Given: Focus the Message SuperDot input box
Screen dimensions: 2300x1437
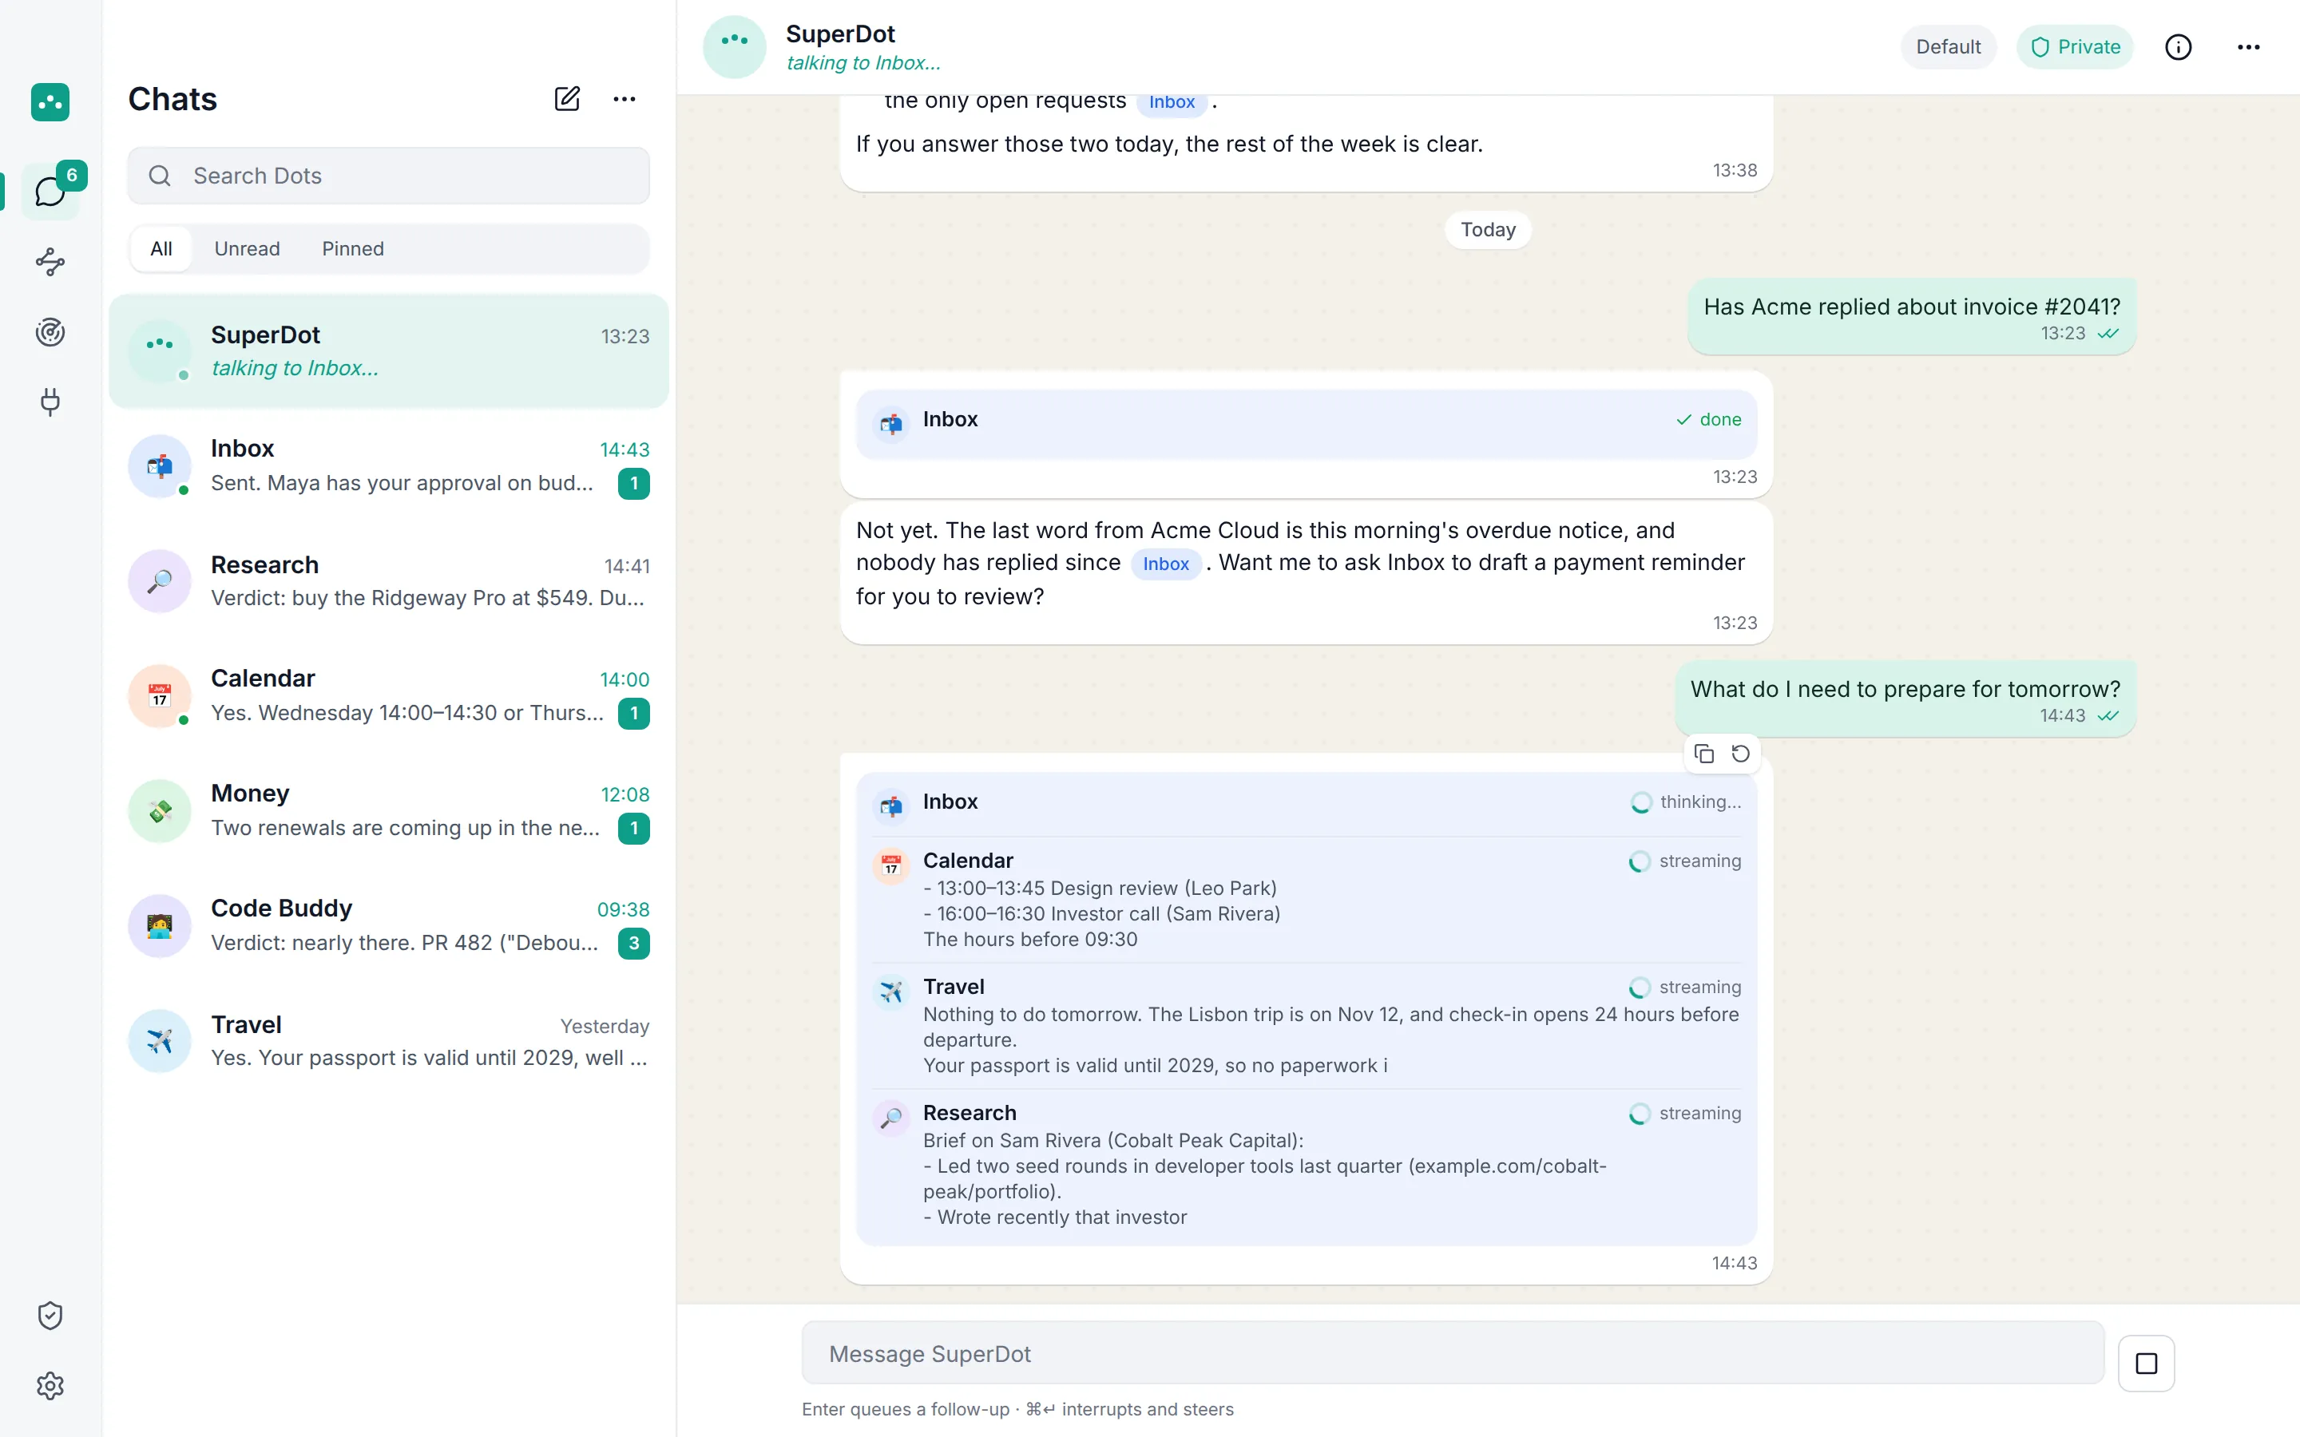Looking at the screenshot, I should click(1452, 1353).
